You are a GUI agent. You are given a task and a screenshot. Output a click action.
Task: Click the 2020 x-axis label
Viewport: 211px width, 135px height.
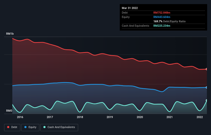140,117
